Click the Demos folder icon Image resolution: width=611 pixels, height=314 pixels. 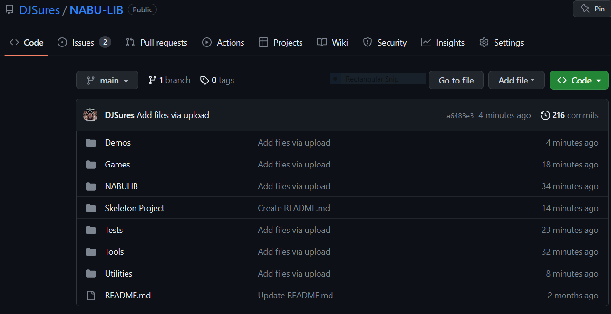(91, 143)
